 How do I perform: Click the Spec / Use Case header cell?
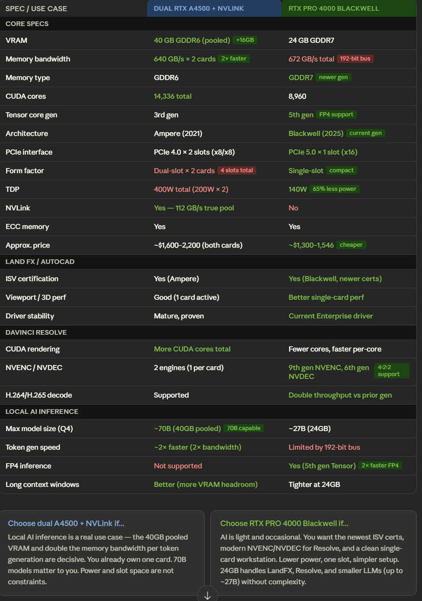36,8
